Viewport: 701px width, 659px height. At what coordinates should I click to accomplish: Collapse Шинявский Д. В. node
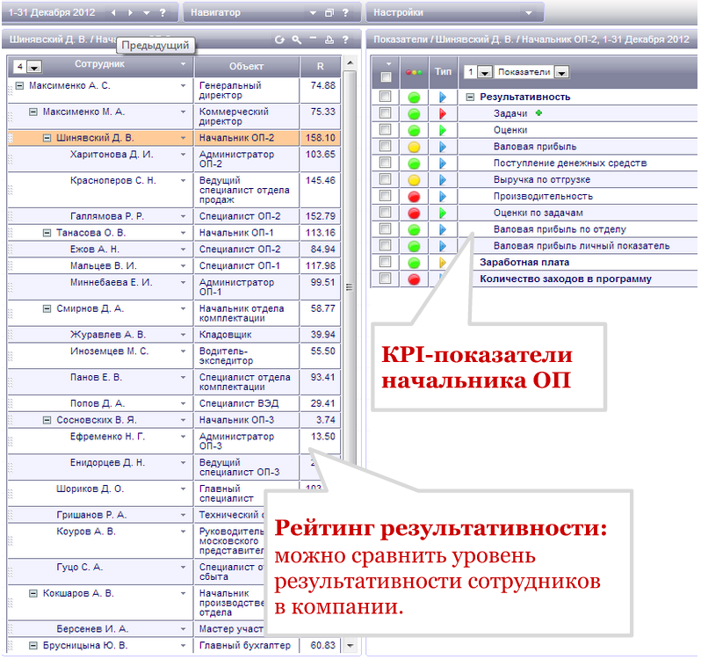coord(47,138)
